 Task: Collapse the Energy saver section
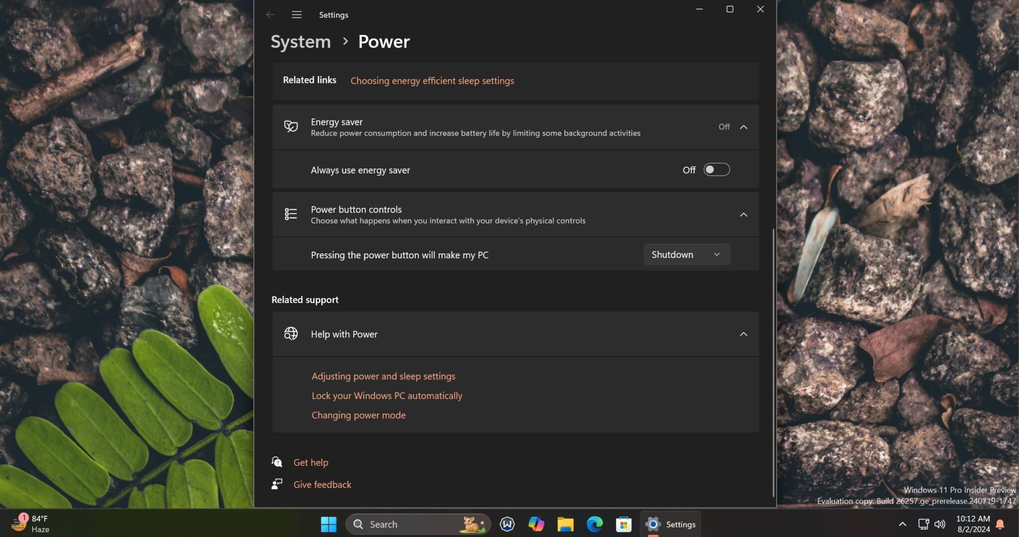click(x=743, y=127)
